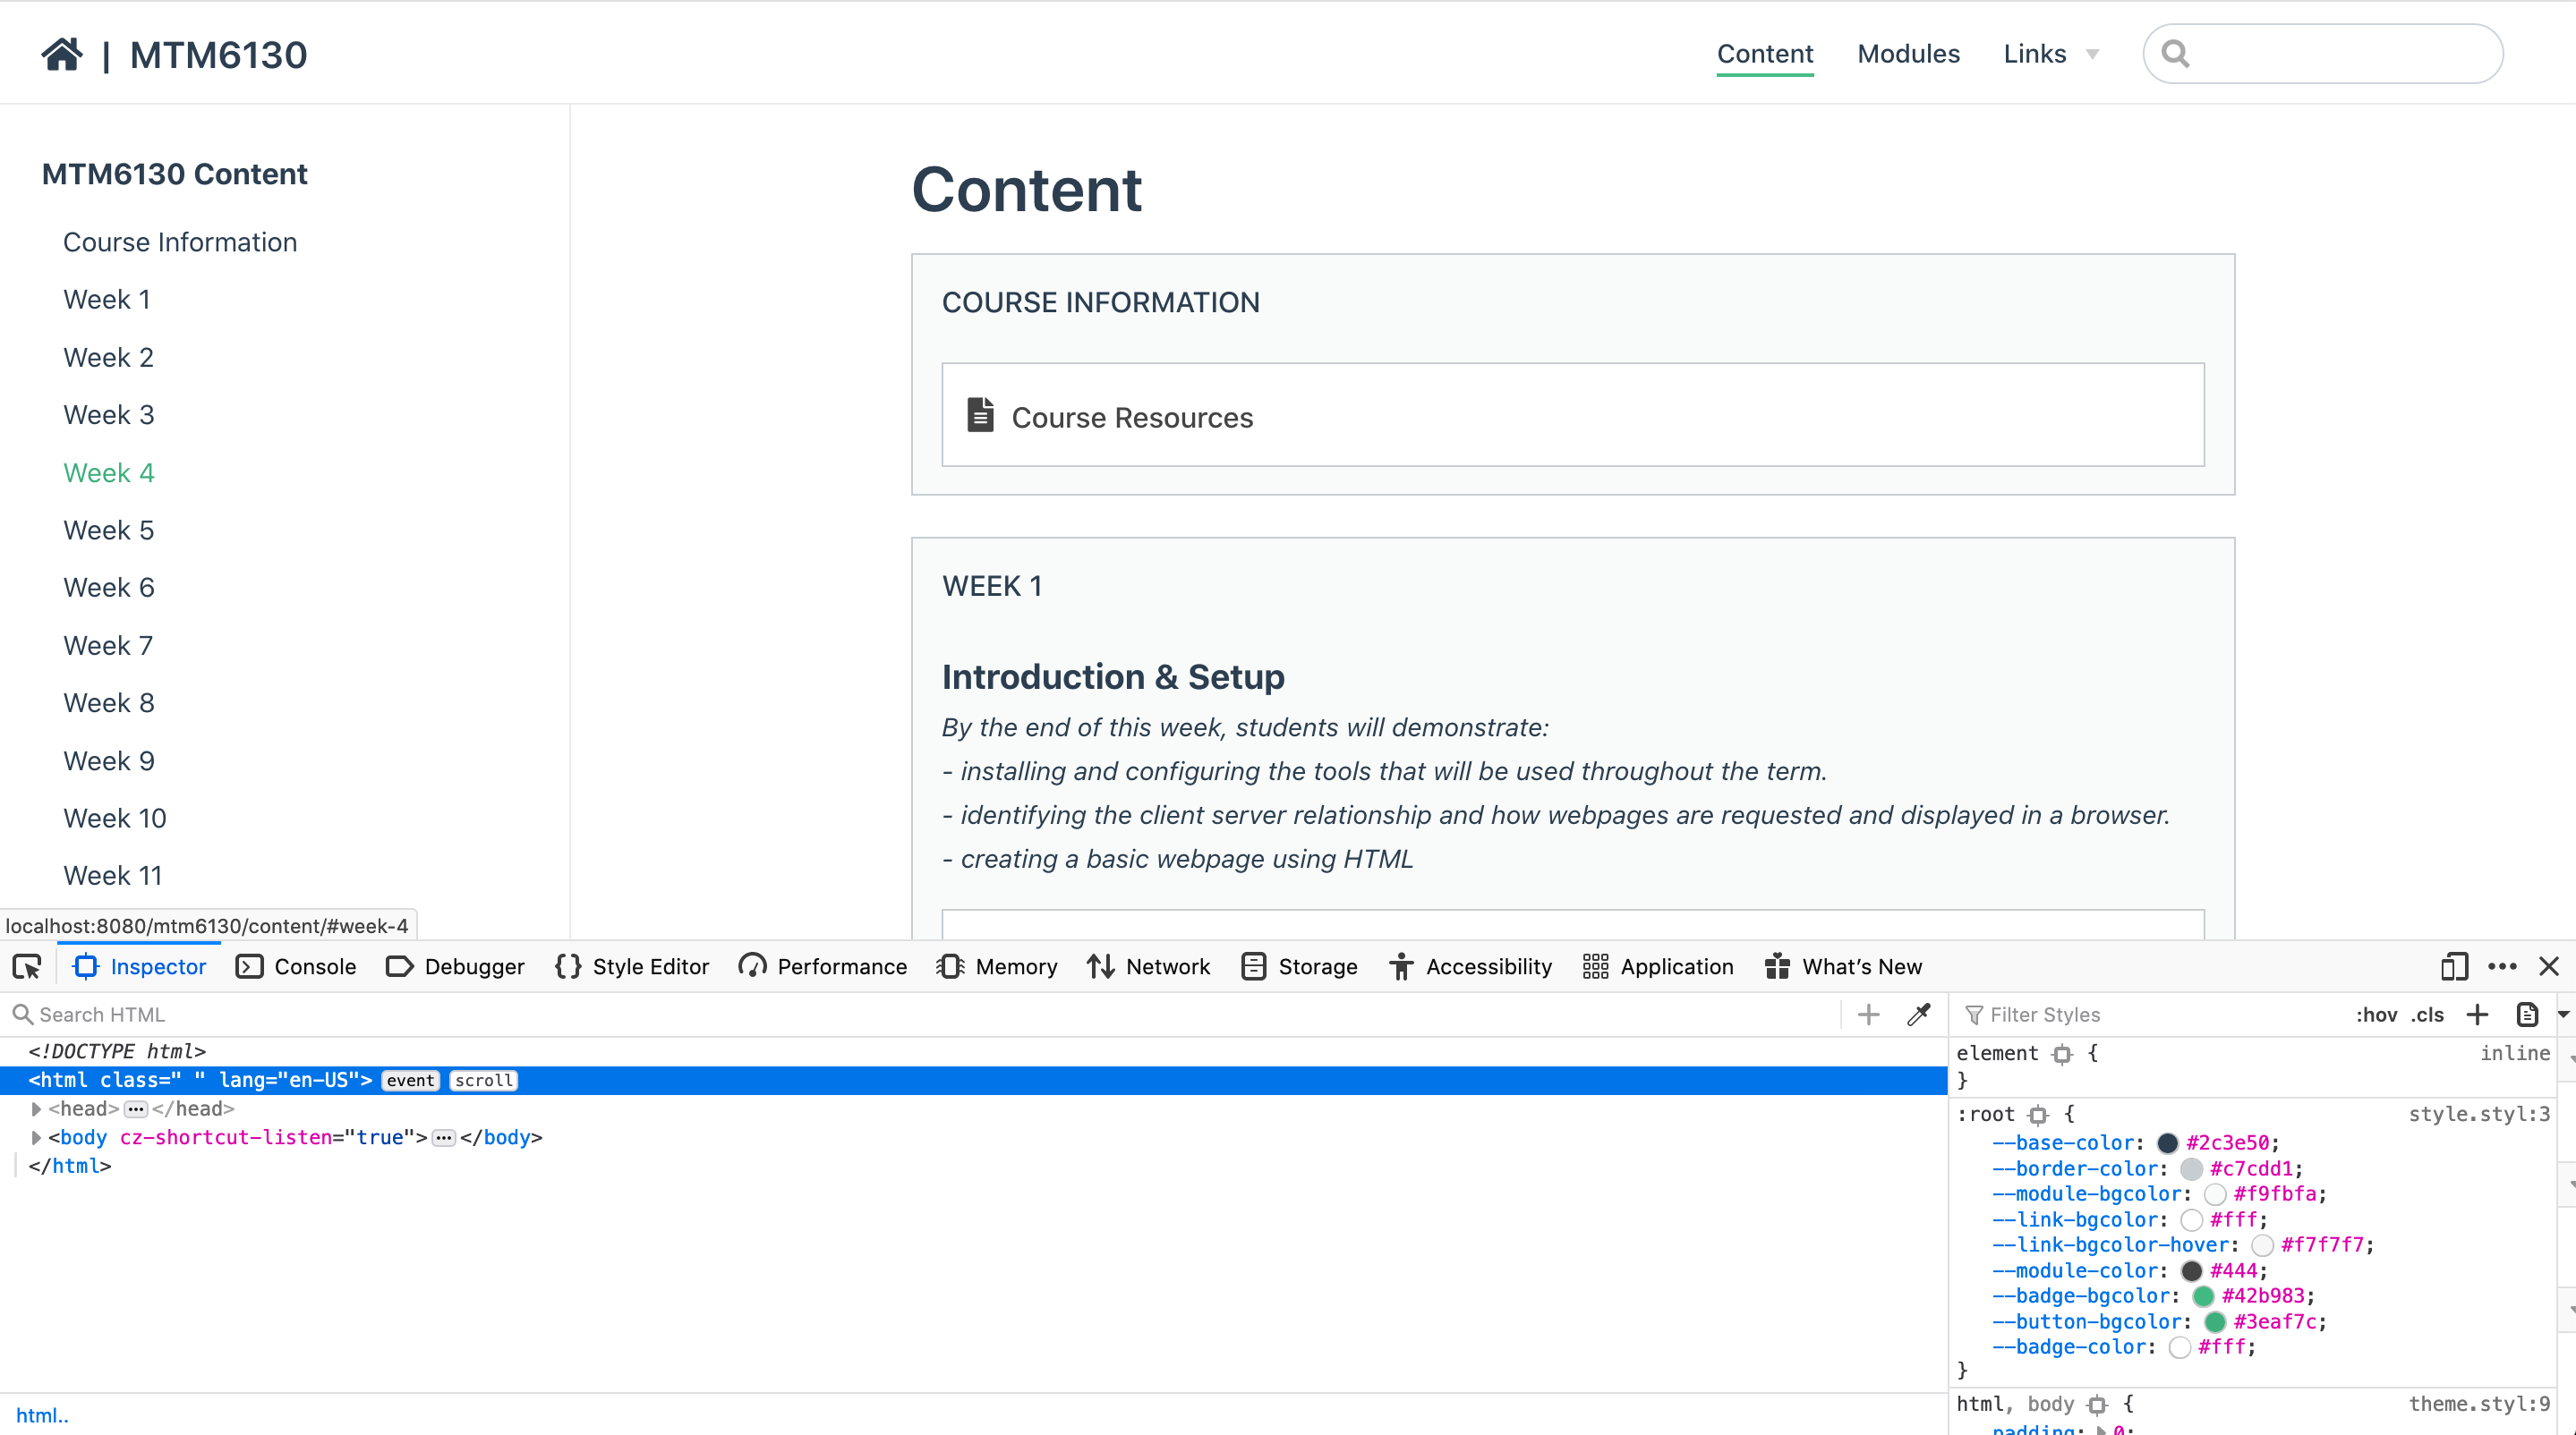Click the Application grid icon
Image resolution: width=2576 pixels, height=1435 pixels.
(1595, 966)
